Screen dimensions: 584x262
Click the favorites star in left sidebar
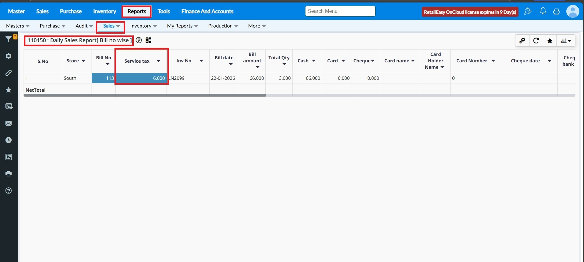9,90
